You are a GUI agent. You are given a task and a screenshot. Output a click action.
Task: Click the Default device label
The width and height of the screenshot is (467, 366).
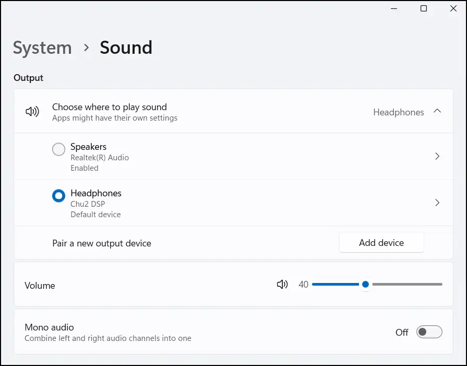[95, 215]
